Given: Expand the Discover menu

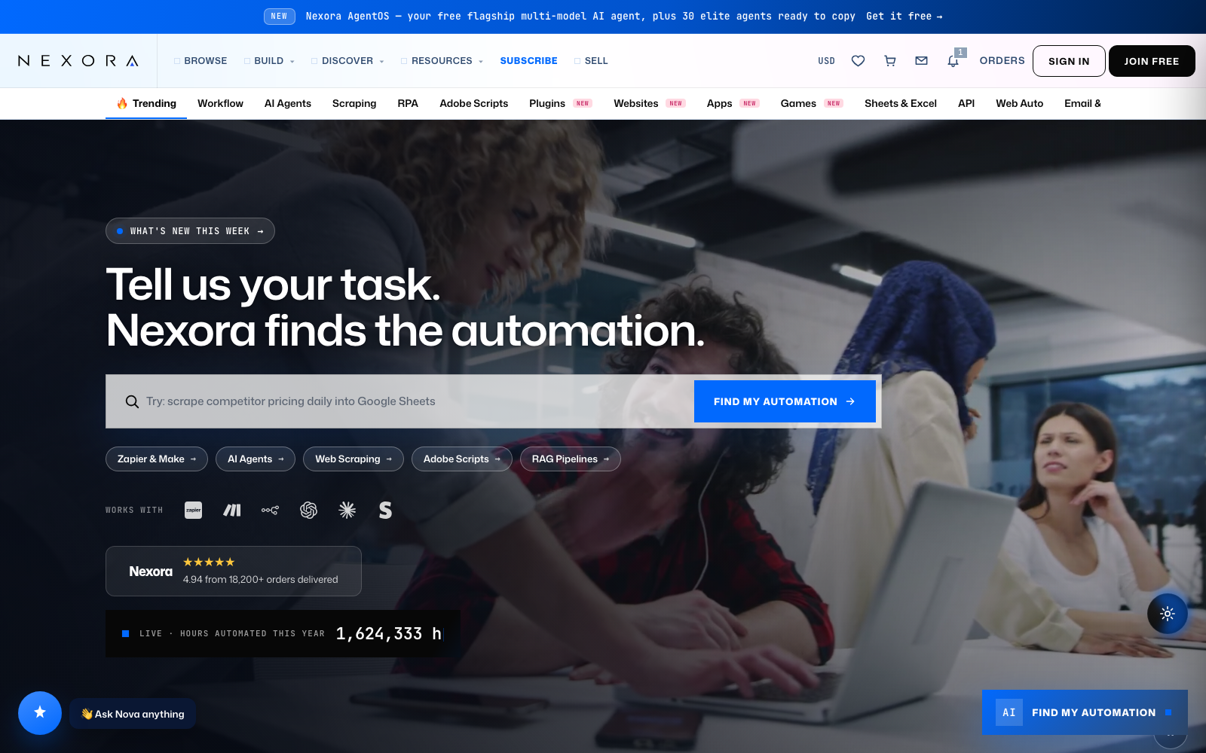Looking at the screenshot, I should point(347,61).
